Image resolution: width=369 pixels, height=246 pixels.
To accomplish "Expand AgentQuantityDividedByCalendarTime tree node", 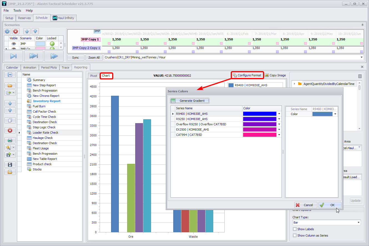I will pyautogui.click(x=294, y=84).
